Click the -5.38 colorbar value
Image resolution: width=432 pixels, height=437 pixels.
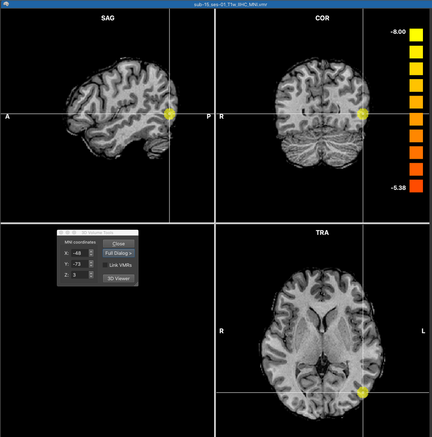[398, 188]
